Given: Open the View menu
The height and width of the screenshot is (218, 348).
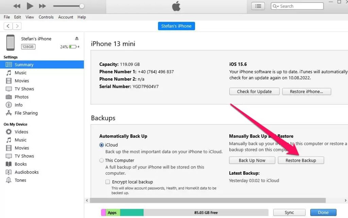Looking at the screenshot, I should [x=30, y=17].
